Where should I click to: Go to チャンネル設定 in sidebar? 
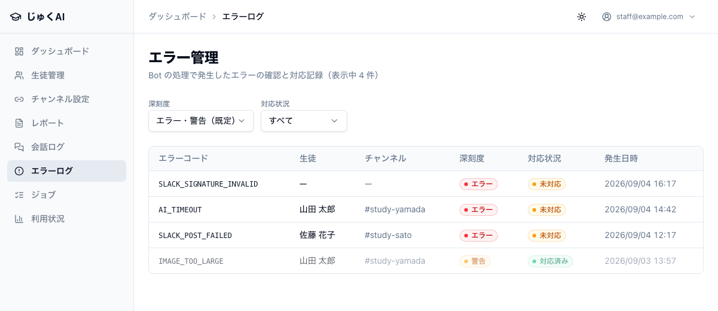(66, 99)
